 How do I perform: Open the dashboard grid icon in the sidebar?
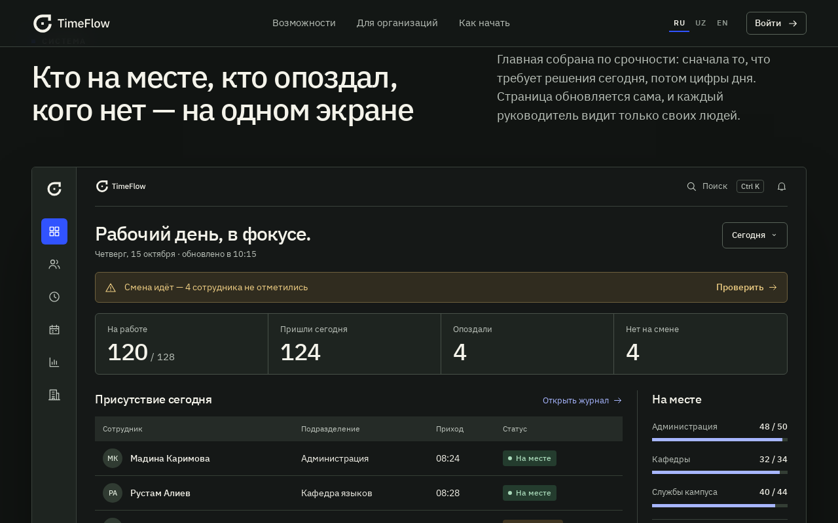coord(54,231)
